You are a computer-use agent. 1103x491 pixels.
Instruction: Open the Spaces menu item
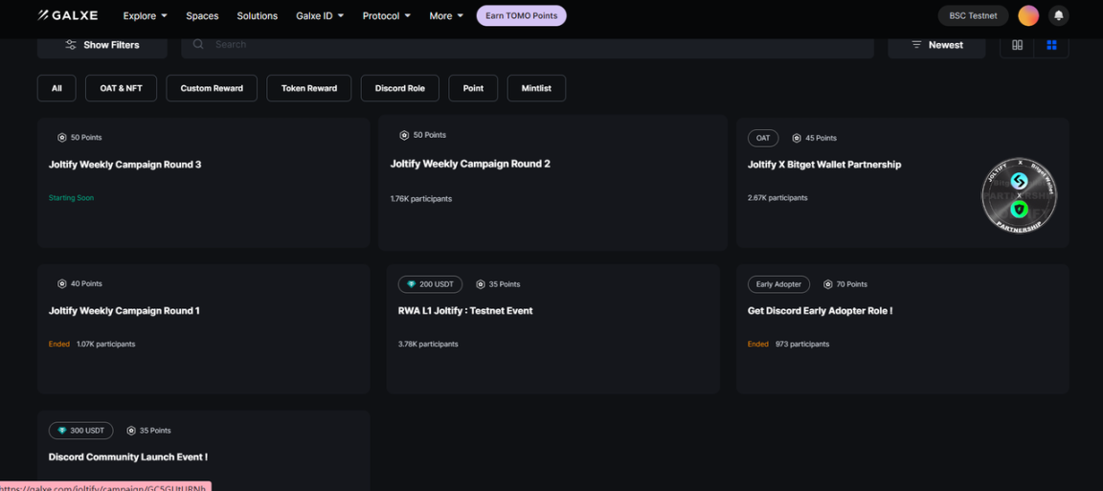point(203,15)
